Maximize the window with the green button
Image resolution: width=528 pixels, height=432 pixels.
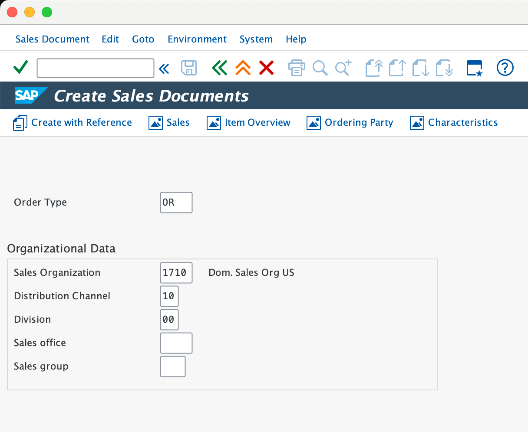pos(47,12)
